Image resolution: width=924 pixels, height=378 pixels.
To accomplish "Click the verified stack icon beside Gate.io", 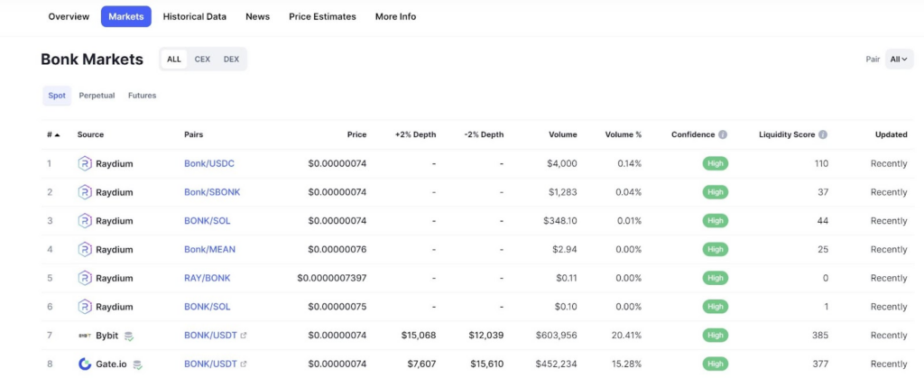I will coord(137,365).
